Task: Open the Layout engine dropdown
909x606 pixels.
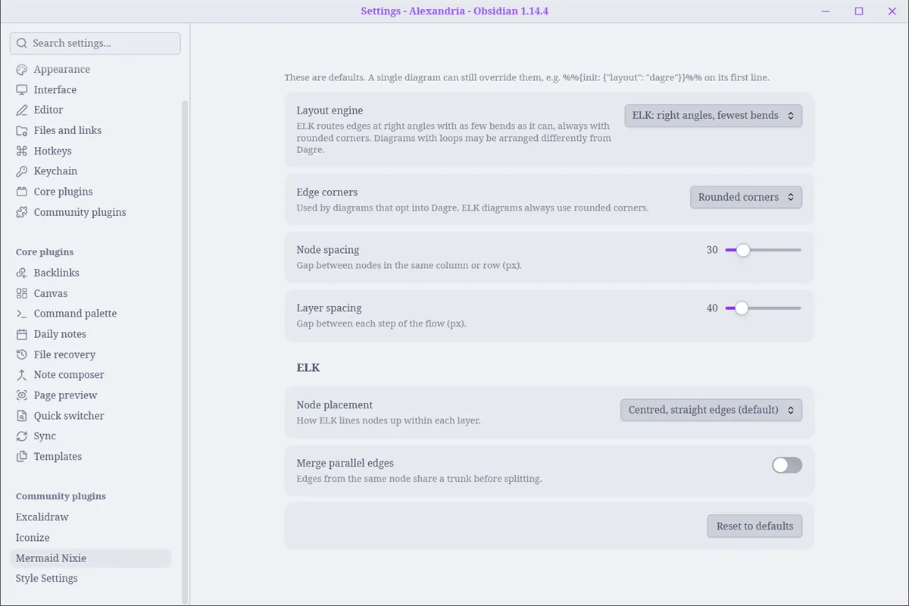Action: coord(713,116)
